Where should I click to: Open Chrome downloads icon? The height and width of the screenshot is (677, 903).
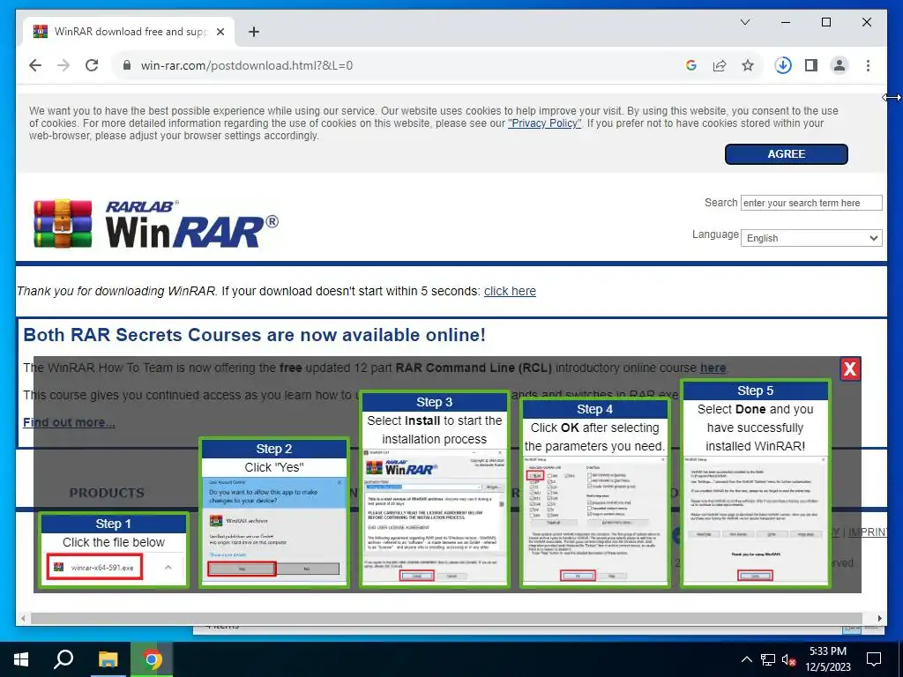click(783, 65)
